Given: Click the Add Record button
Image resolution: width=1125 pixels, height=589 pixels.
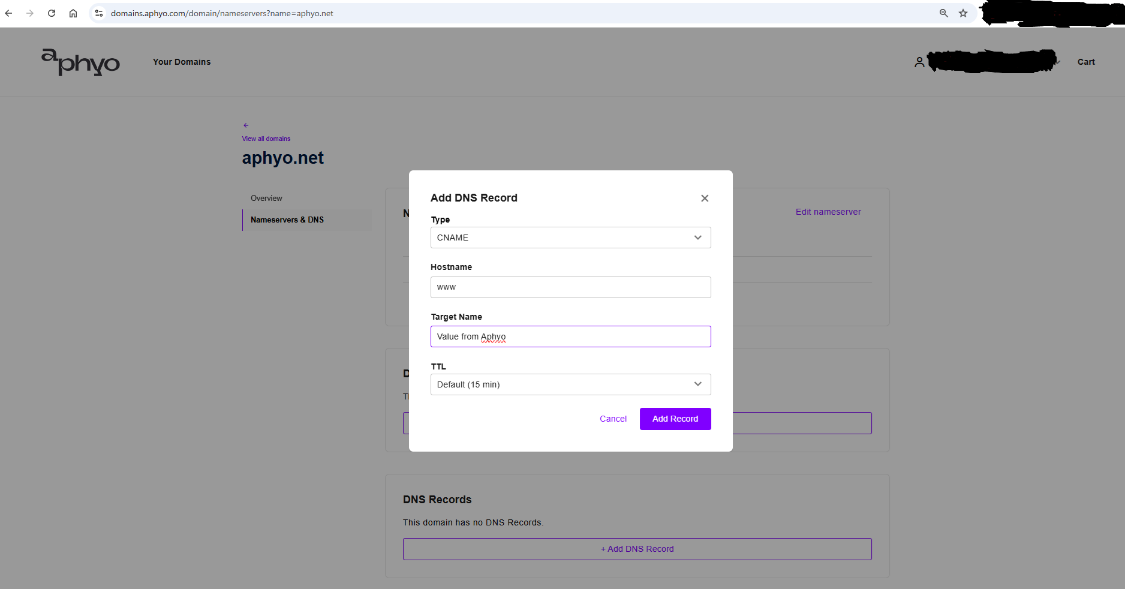Looking at the screenshot, I should 675,419.
